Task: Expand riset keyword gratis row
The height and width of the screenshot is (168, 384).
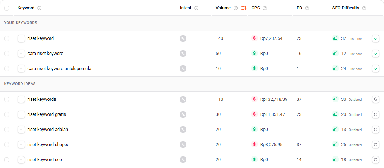Action: 21,114
